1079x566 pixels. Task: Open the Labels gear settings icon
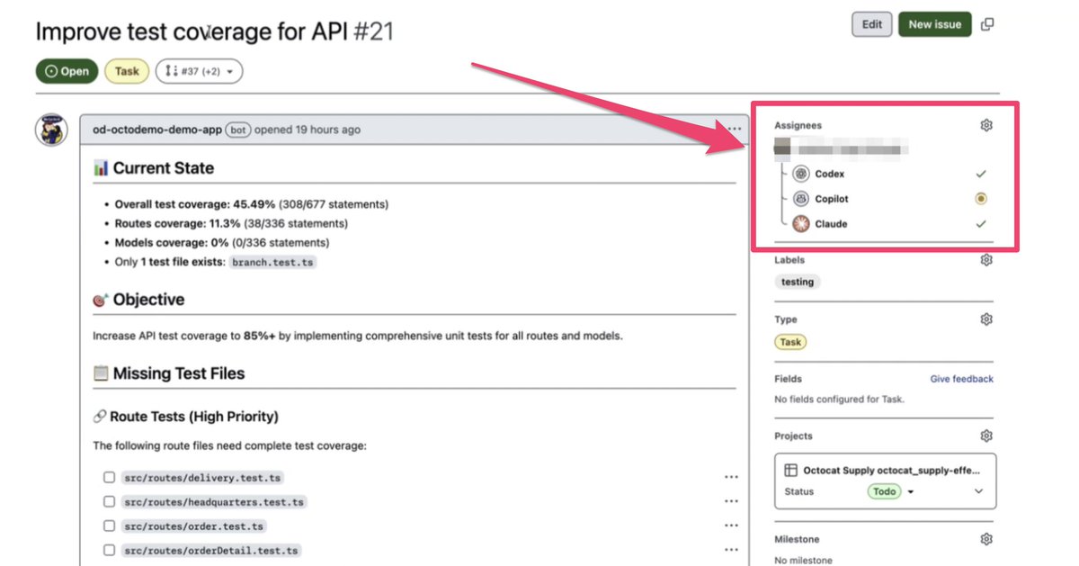[986, 260]
